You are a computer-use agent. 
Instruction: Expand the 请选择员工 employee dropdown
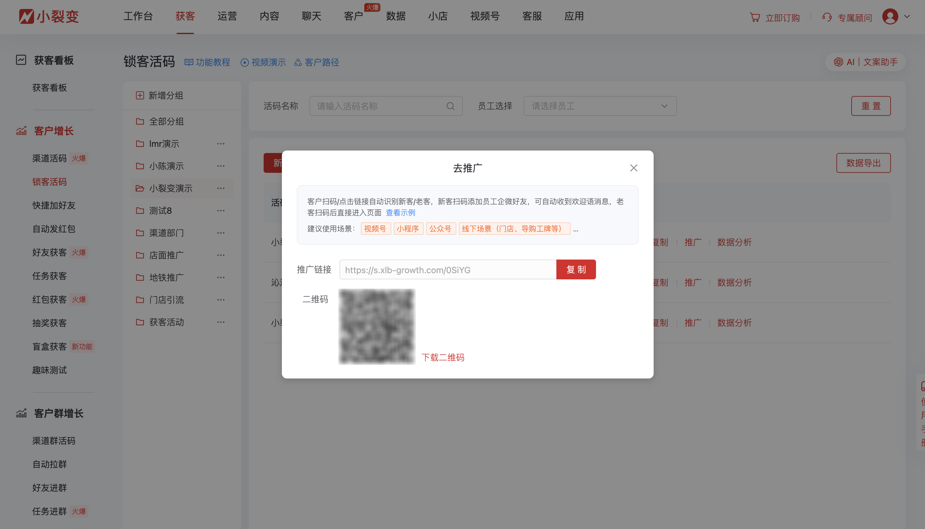(664, 106)
